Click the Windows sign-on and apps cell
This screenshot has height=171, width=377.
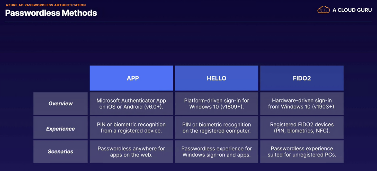tap(217, 152)
